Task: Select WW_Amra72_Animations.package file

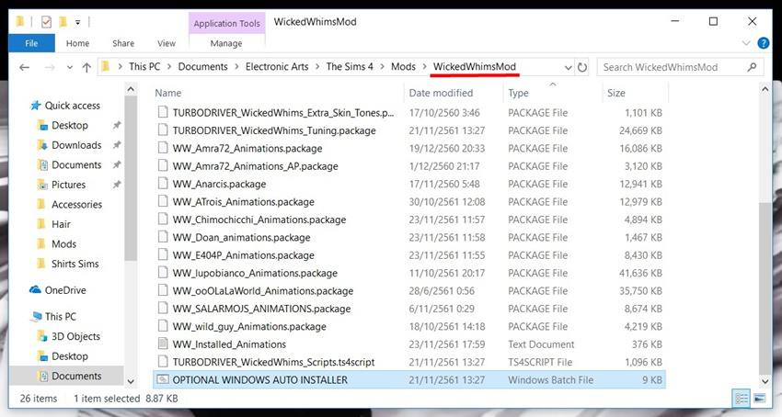Action: (x=247, y=149)
